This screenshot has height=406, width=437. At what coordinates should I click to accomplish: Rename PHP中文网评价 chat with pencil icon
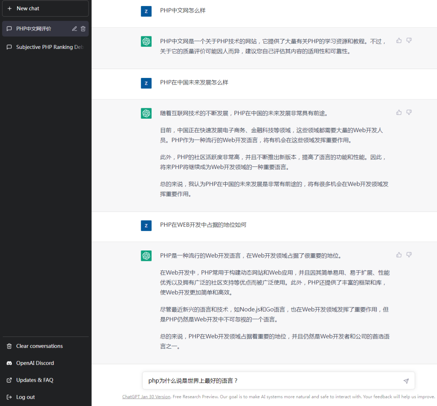tap(74, 29)
